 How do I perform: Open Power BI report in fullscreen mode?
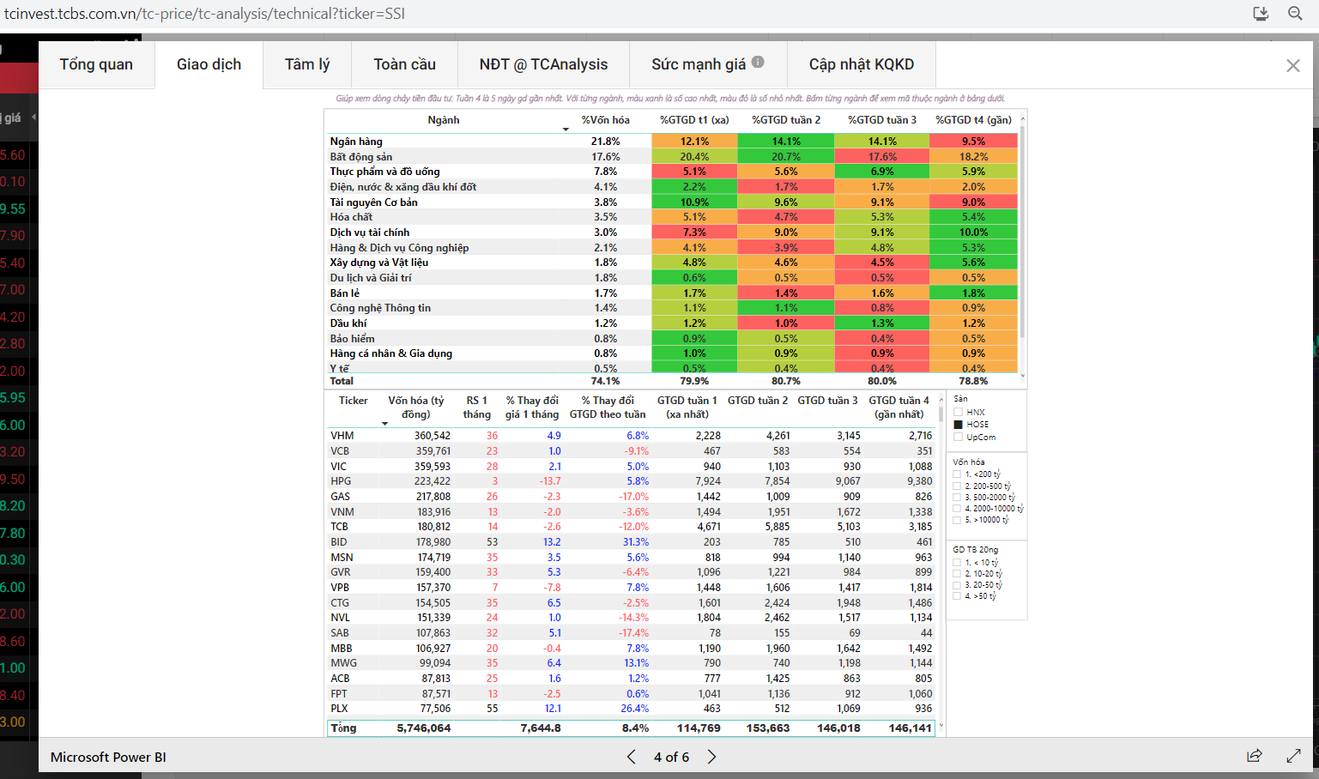(x=1293, y=756)
